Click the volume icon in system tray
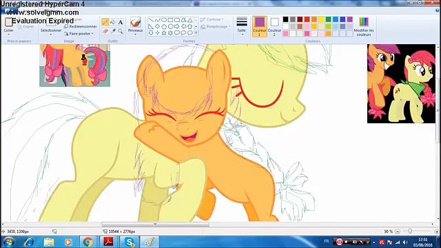Screen dimensions: 441x248 tap(405, 242)
